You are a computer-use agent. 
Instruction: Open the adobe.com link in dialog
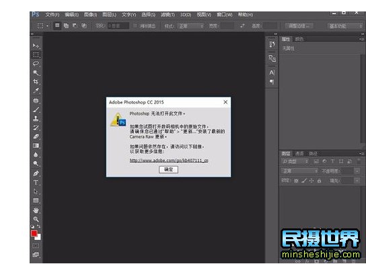[x=169, y=161]
